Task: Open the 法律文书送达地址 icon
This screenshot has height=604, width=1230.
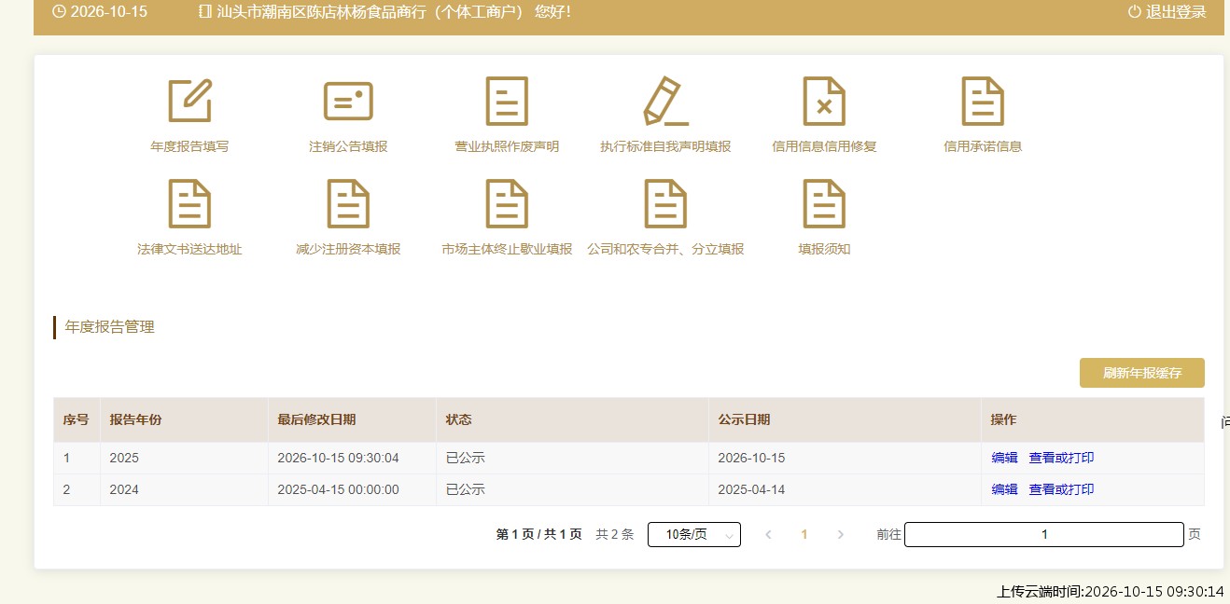Action: pos(189,203)
